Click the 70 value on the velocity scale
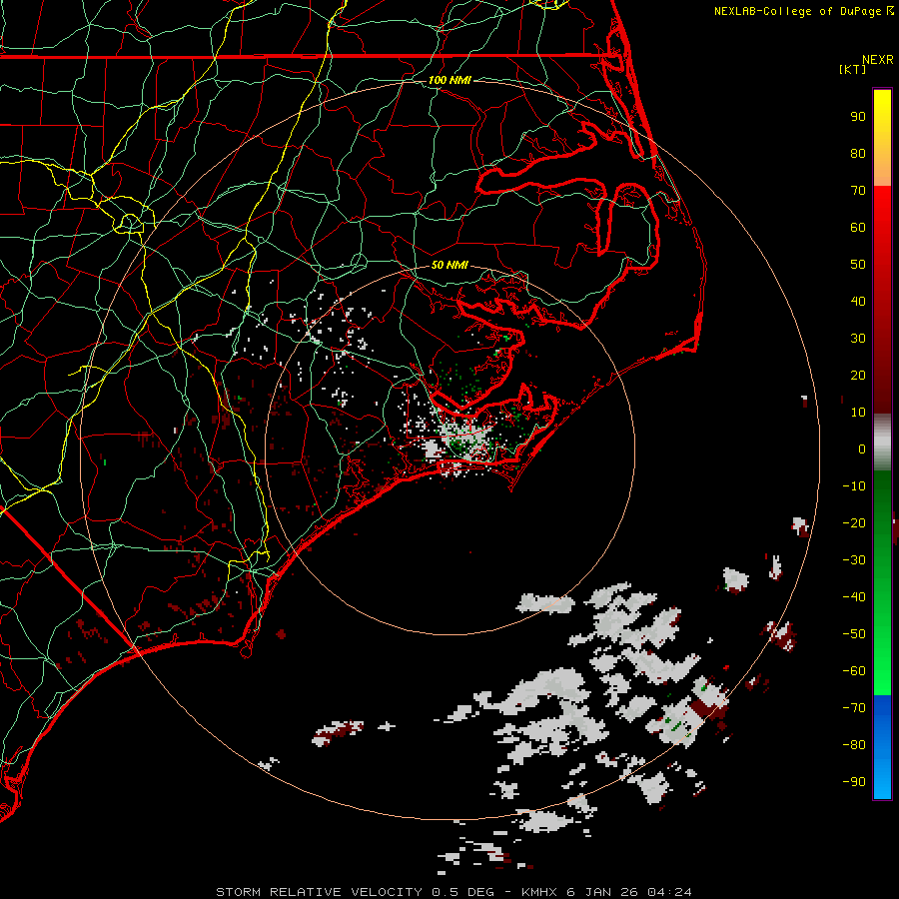The height and width of the screenshot is (899, 899). pyautogui.click(x=858, y=191)
